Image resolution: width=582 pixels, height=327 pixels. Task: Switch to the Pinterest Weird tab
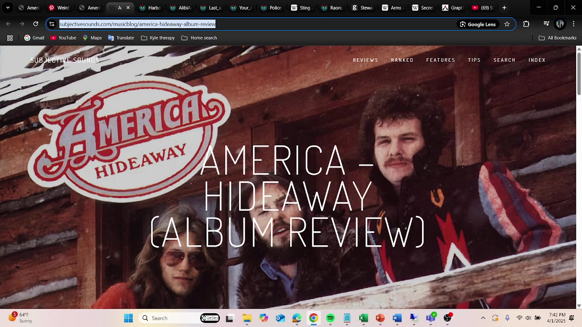[x=59, y=8]
